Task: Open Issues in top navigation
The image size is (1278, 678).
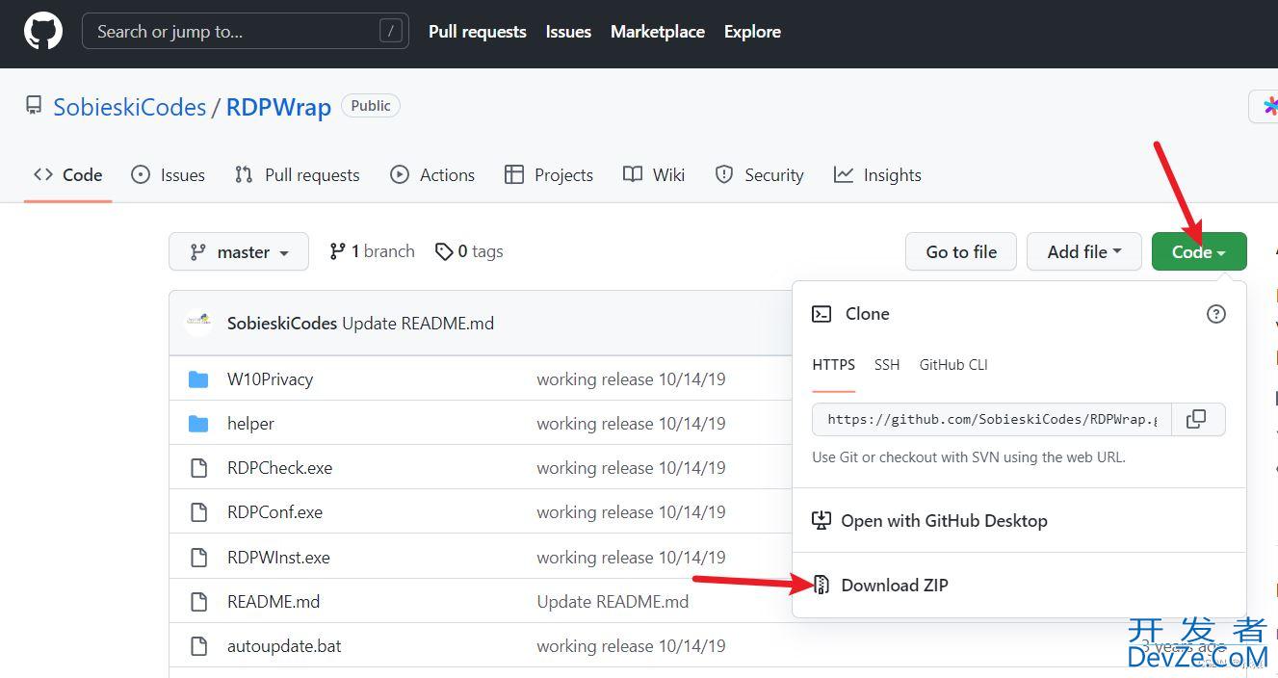Action: (568, 32)
